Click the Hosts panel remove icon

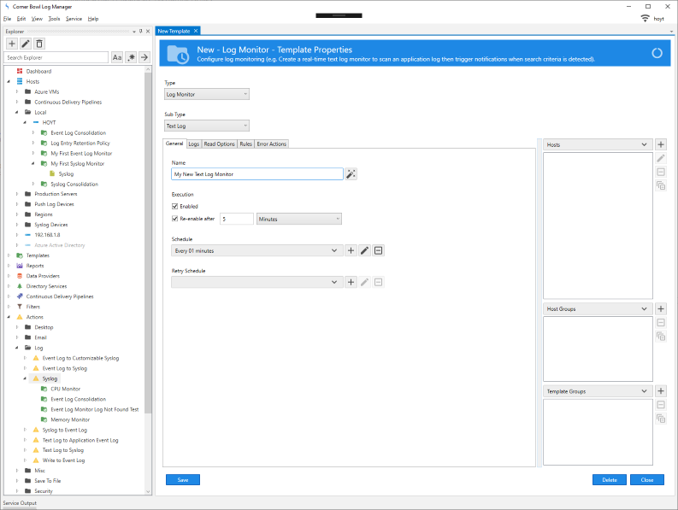(661, 172)
